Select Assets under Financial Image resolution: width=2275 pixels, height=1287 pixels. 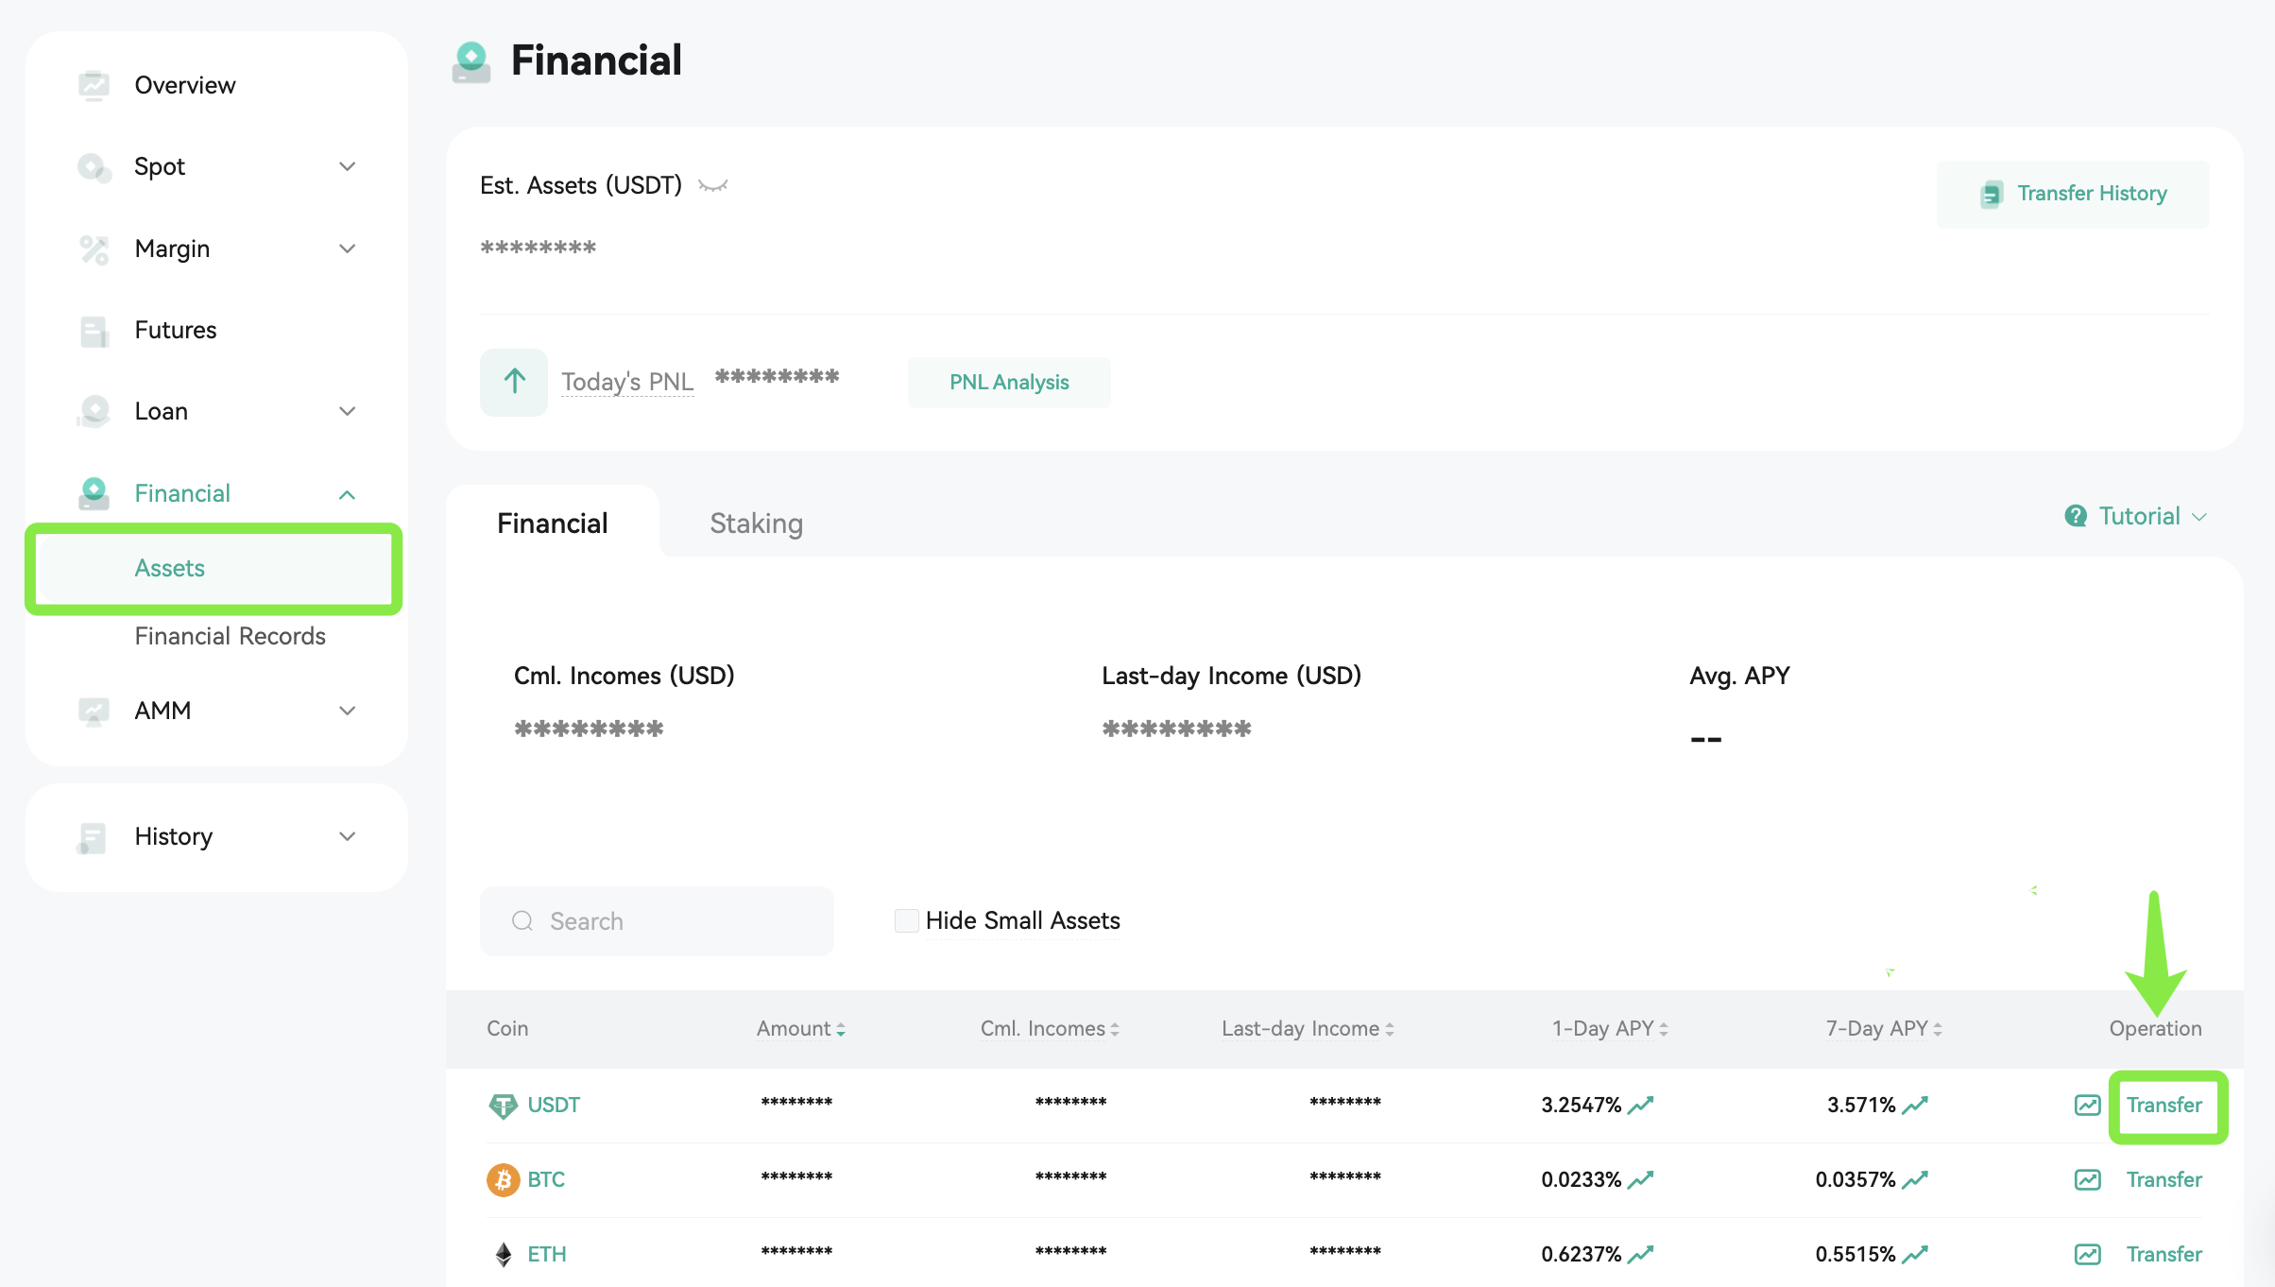tap(214, 568)
